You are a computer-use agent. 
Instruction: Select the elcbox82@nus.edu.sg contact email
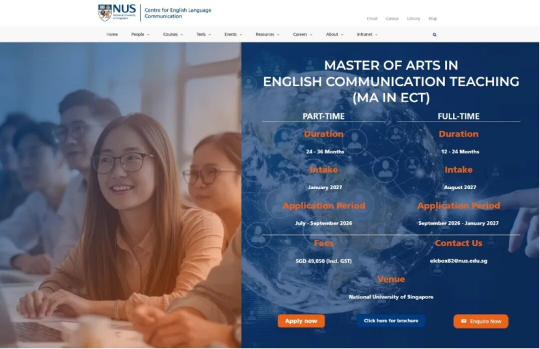tap(459, 261)
